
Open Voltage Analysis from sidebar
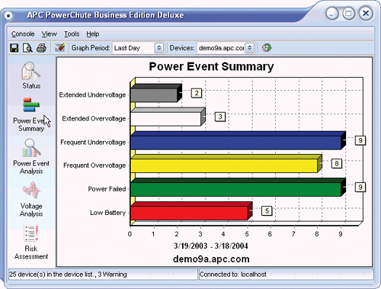[31, 199]
